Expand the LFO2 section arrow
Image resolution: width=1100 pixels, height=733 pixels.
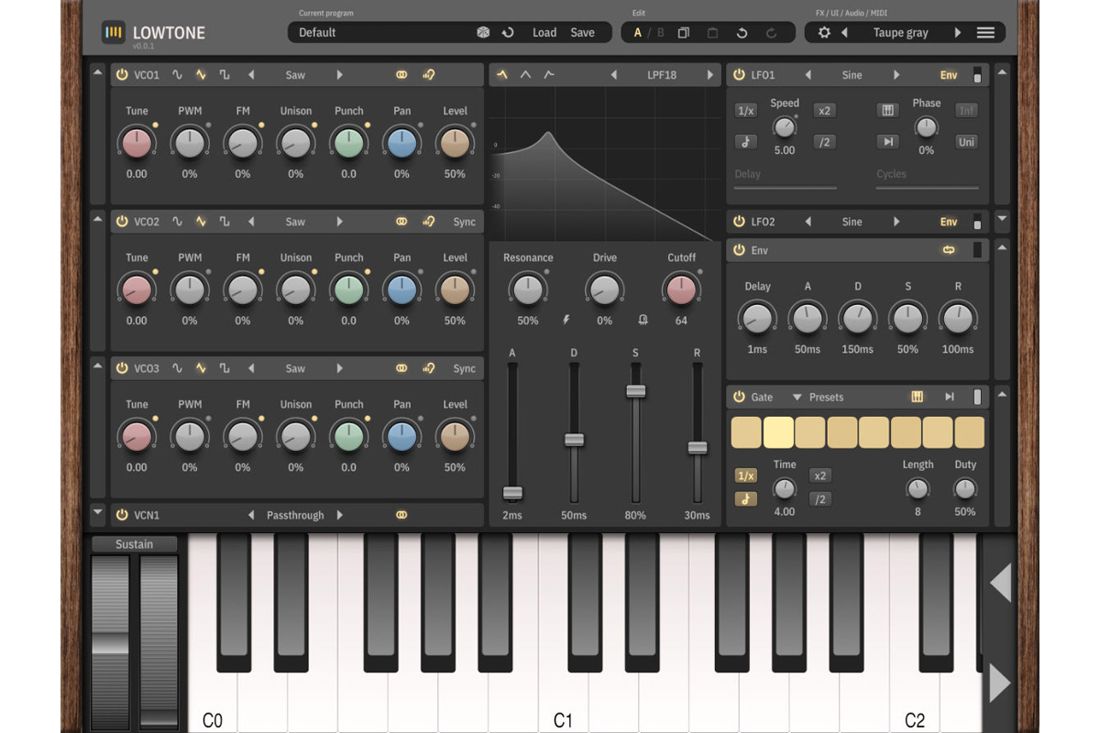point(1001,219)
